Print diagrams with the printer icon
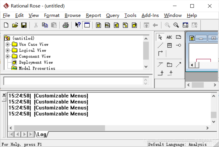This screenshot has width=219, height=147. tap(66, 25)
